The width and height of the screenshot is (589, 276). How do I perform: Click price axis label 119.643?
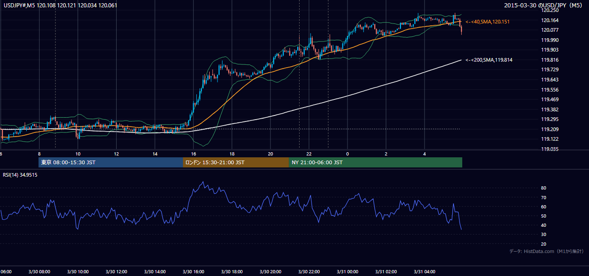click(x=549, y=80)
